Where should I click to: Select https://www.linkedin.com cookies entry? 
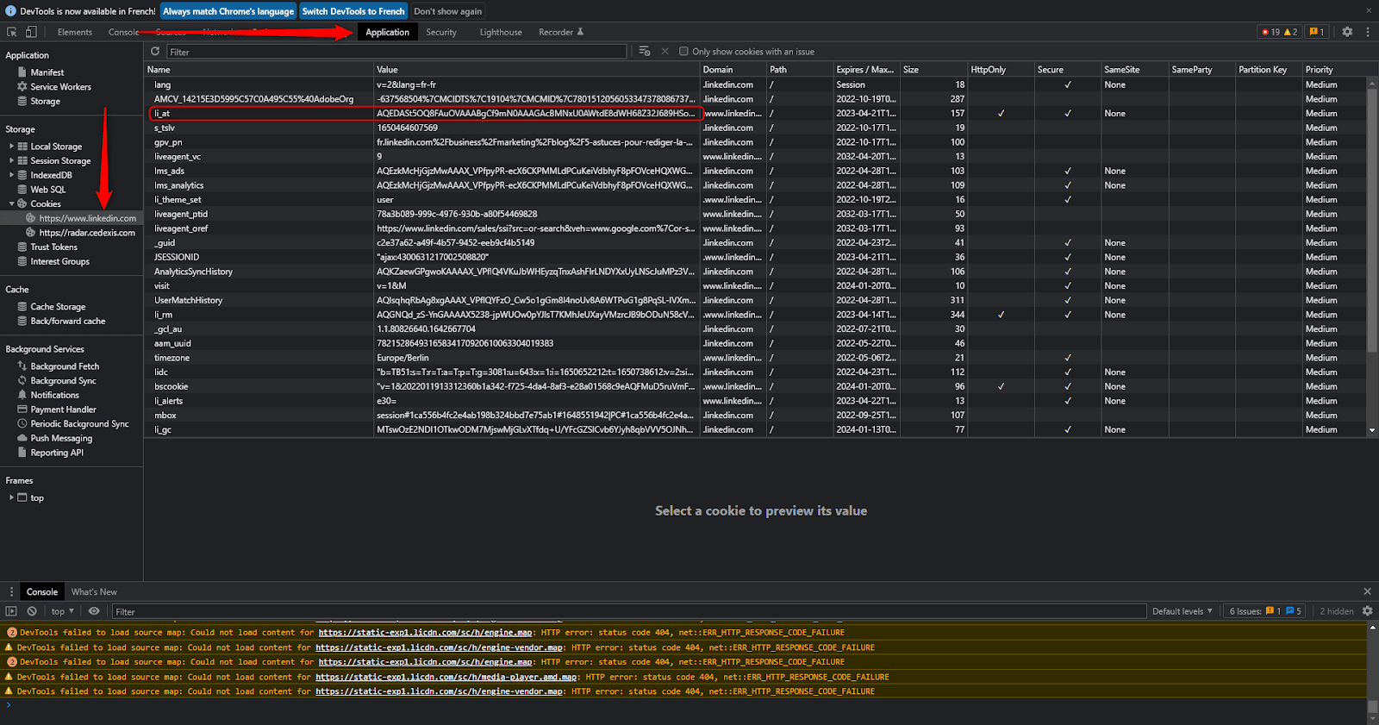(87, 218)
